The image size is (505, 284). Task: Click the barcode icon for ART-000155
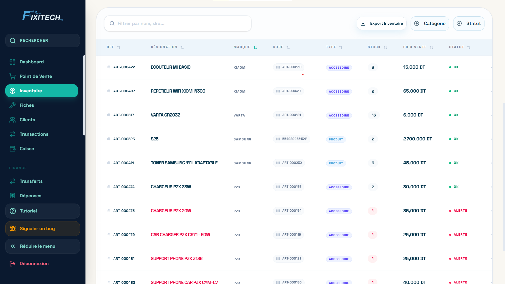tap(278, 187)
